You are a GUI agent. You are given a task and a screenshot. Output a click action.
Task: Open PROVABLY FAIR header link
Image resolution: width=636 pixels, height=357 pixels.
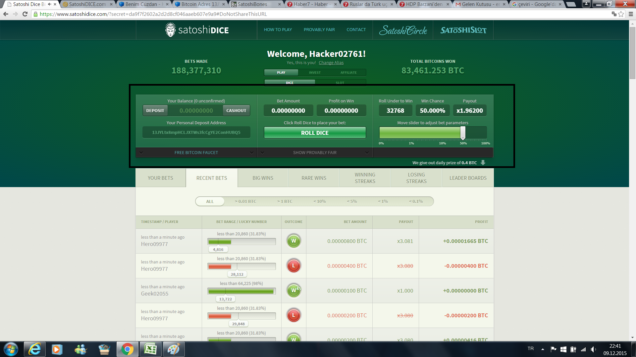319,29
